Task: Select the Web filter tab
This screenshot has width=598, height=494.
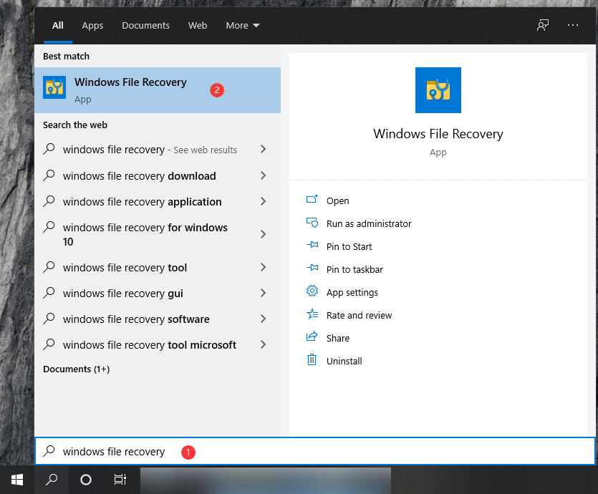Action: (x=198, y=25)
